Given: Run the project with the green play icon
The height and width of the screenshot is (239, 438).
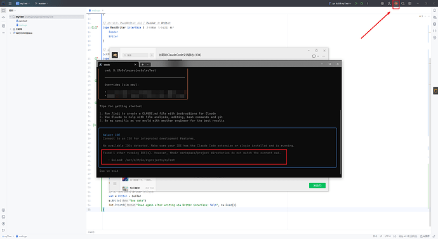Looking at the screenshot, I should pyautogui.click(x=356, y=3).
